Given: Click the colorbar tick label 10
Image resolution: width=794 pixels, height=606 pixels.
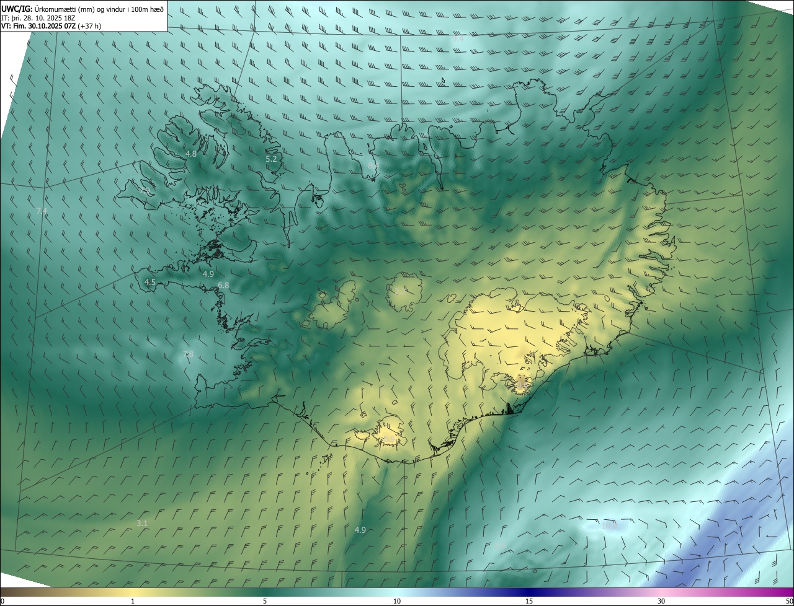Looking at the screenshot, I should tap(397, 601).
